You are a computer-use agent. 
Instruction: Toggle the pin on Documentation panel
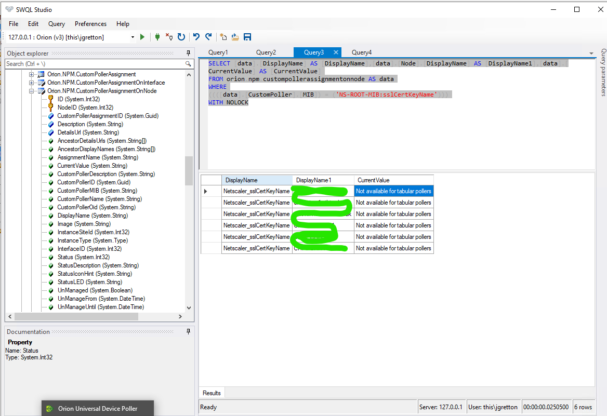pos(188,332)
